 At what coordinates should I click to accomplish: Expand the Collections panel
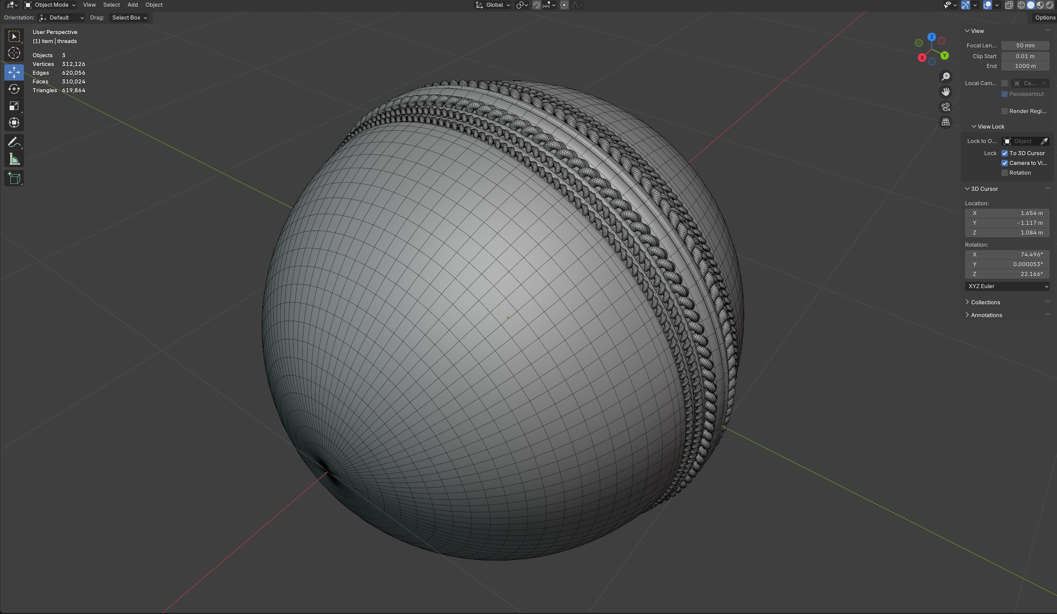coord(985,302)
